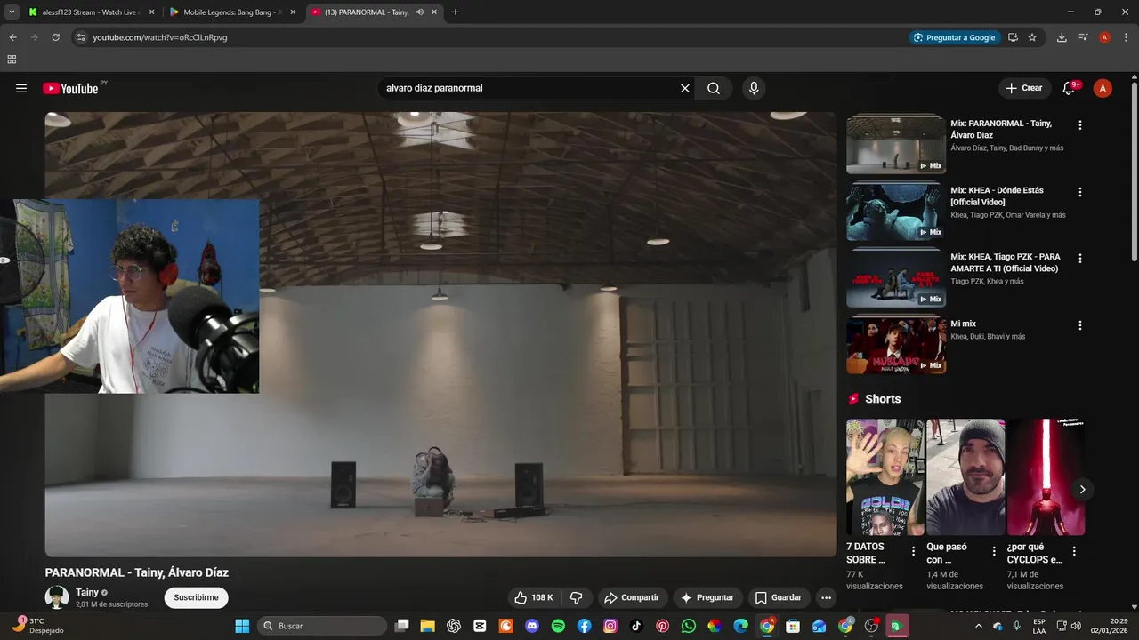Image resolution: width=1139 pixels, height=640 pixels.
Task: Open Mix KHEA Tiago PZK PARA AMARTE title
Action: pos(1006,262)
